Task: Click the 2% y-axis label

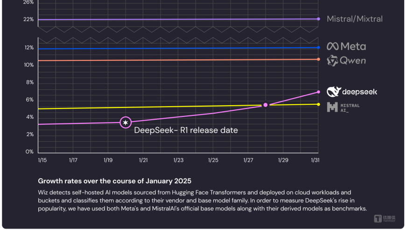Action: (30, 134)
